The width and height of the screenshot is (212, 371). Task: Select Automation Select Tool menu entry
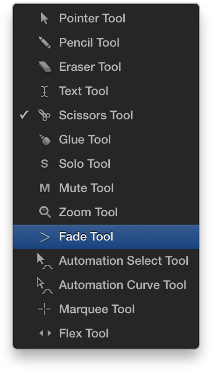106,261
